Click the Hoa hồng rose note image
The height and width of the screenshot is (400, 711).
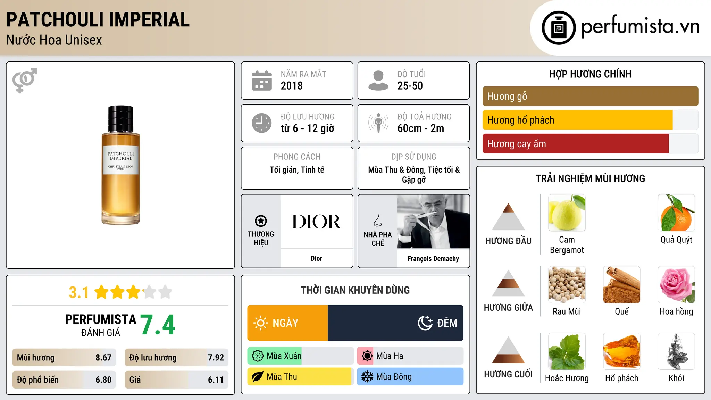point(676,285)
